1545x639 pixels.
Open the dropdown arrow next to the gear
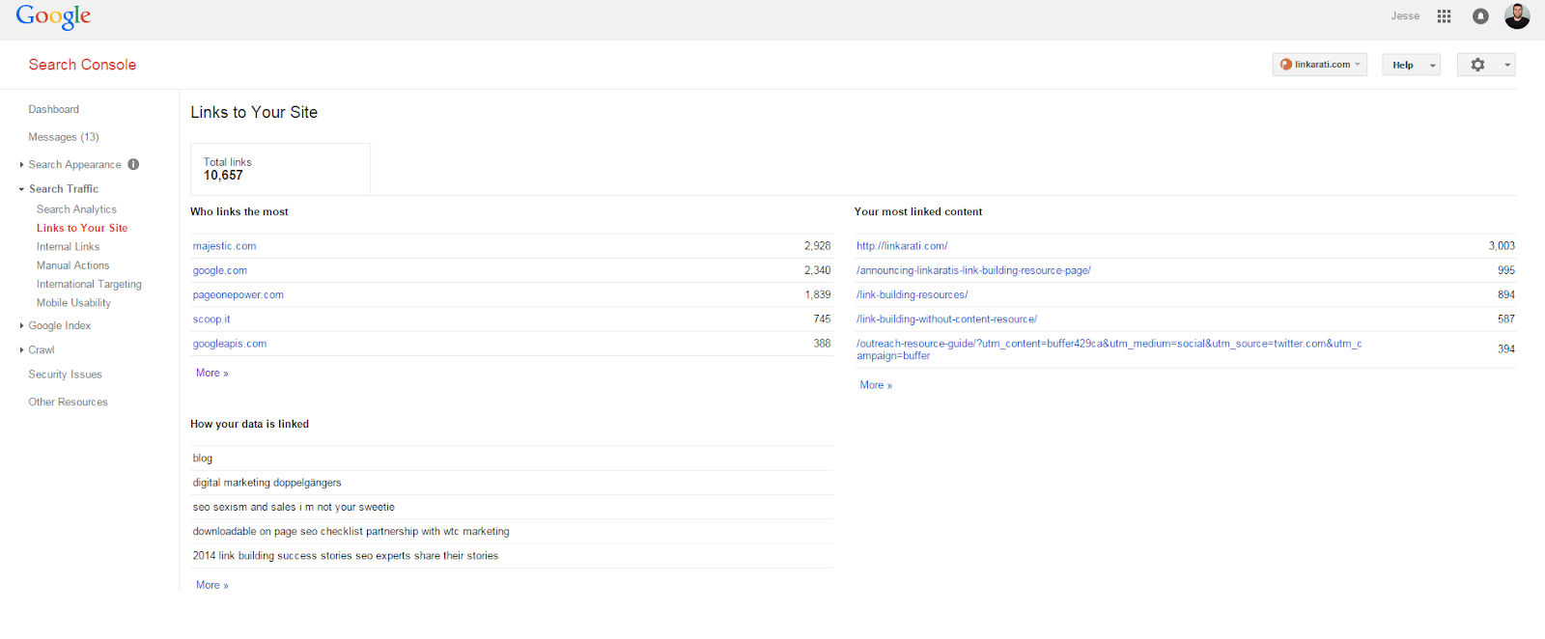1507,66
